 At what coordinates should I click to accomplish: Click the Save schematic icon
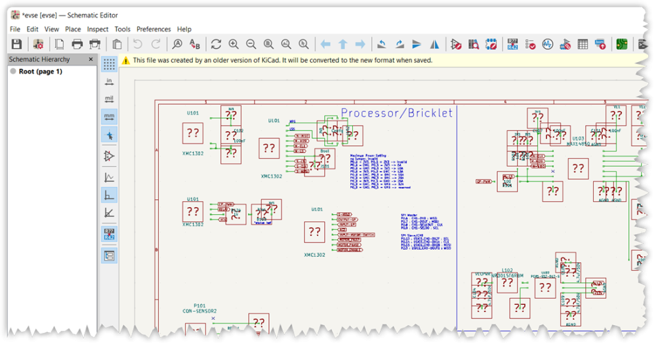(16, 45)
